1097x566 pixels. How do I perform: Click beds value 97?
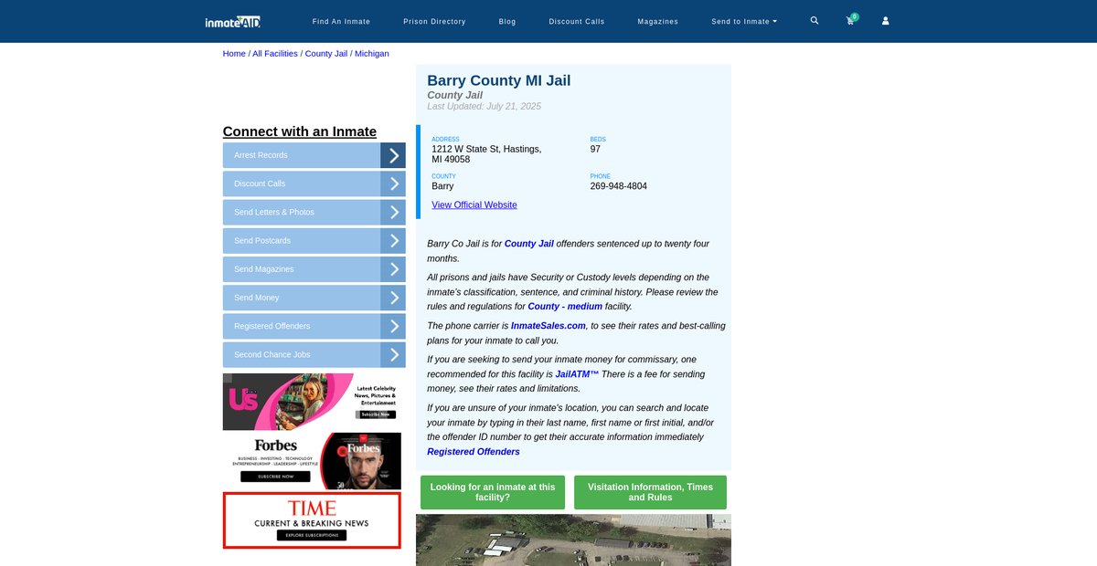tap(596, 149)
